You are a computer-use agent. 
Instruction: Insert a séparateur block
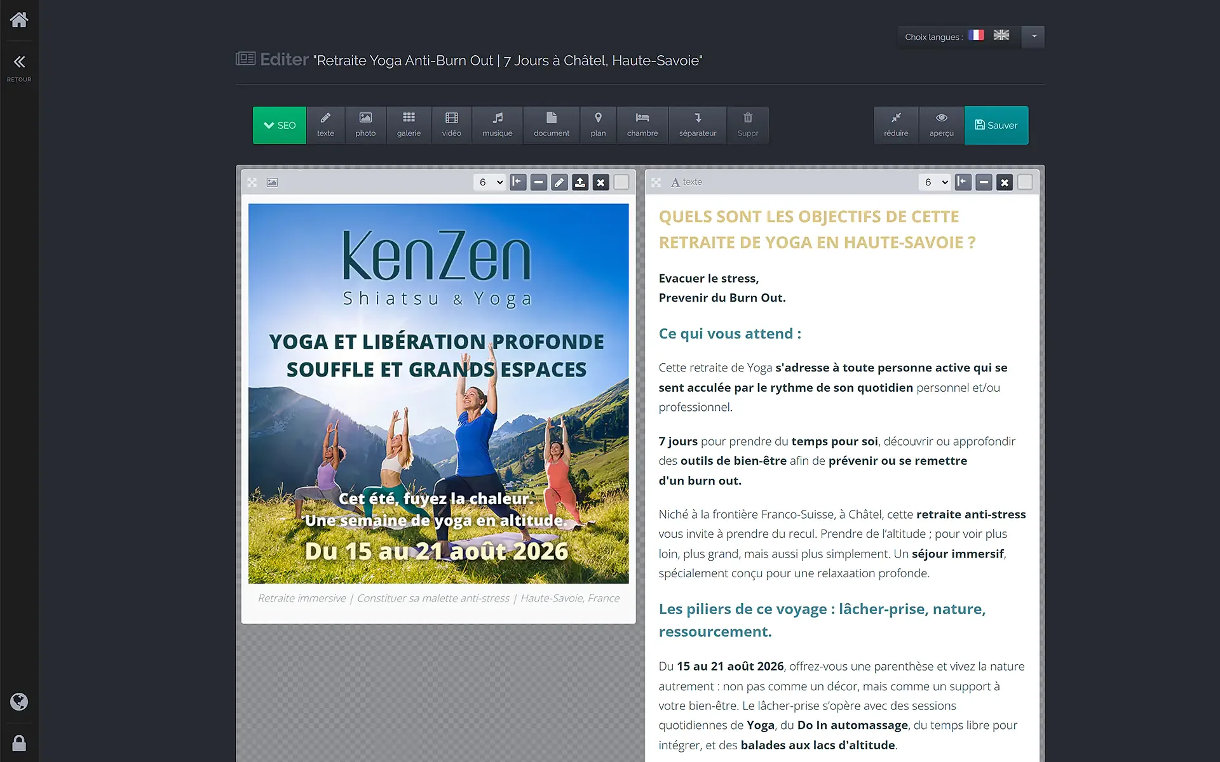698,125
